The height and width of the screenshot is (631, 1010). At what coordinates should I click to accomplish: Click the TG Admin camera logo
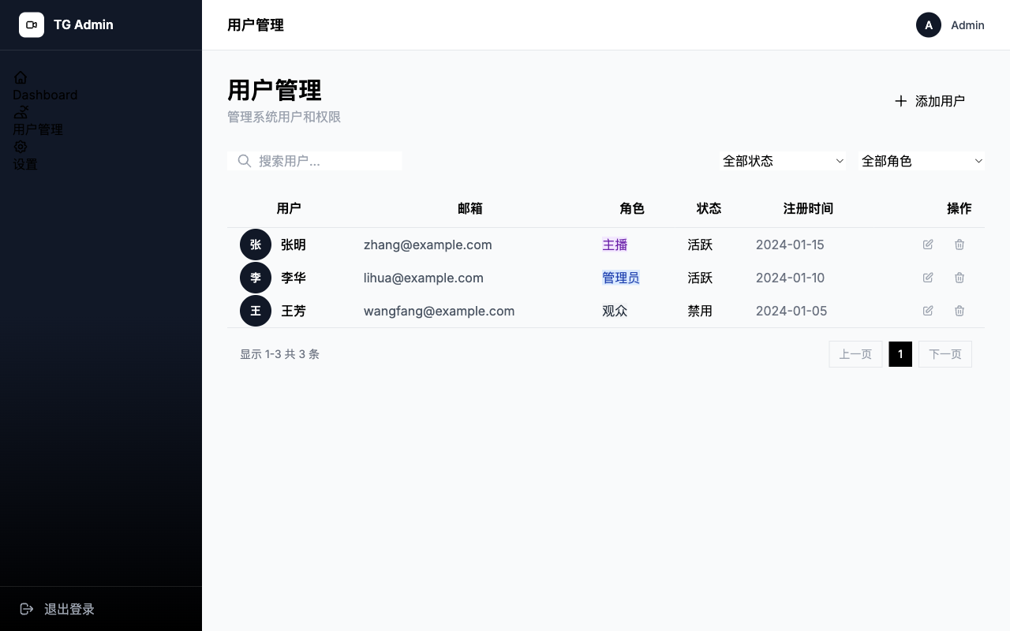(x=32, y=25)
